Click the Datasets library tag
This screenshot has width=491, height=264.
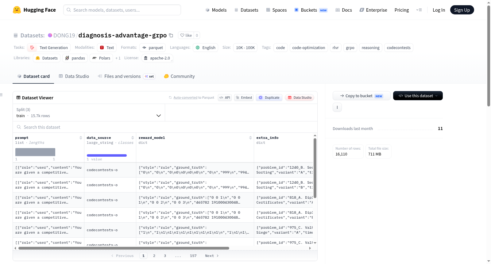pyautogui.click(x=47, y=58)
